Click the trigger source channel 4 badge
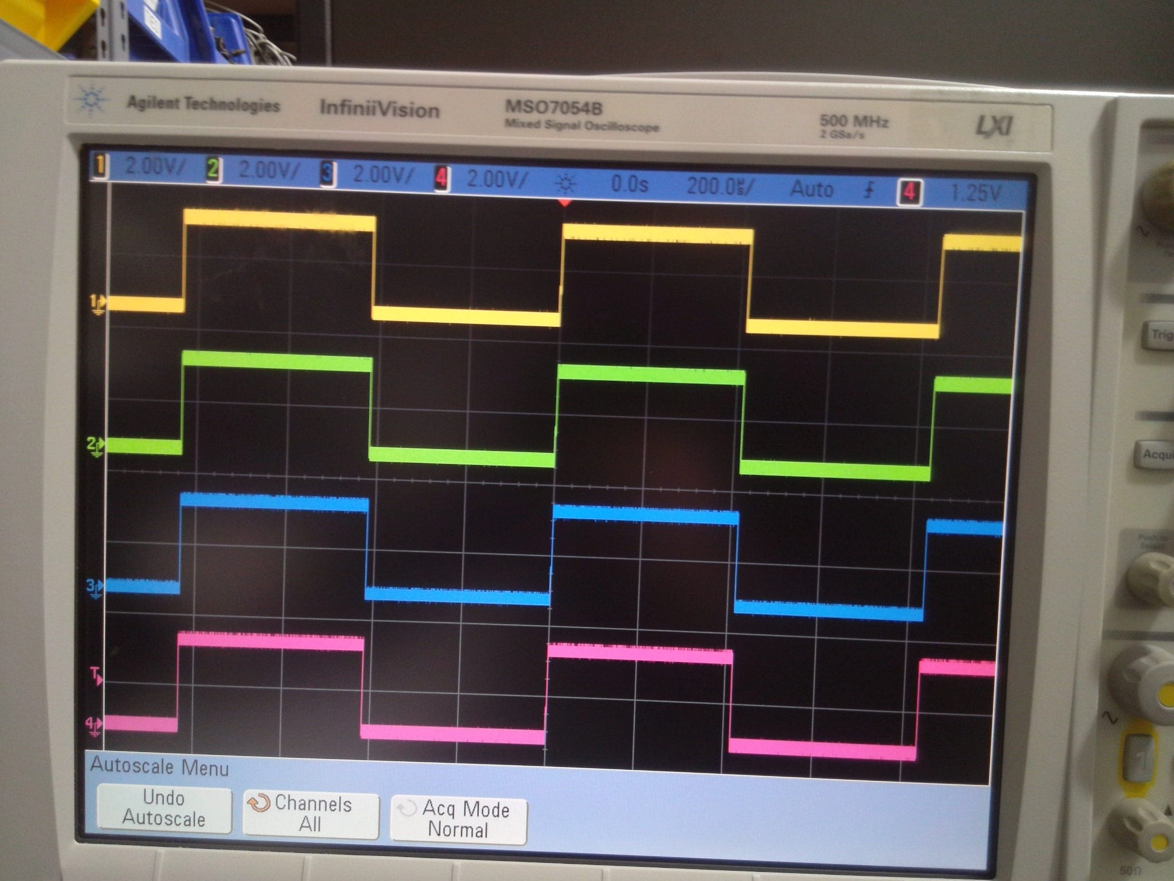The height and width of the screenshot is (881, 1174). [909, 192]
